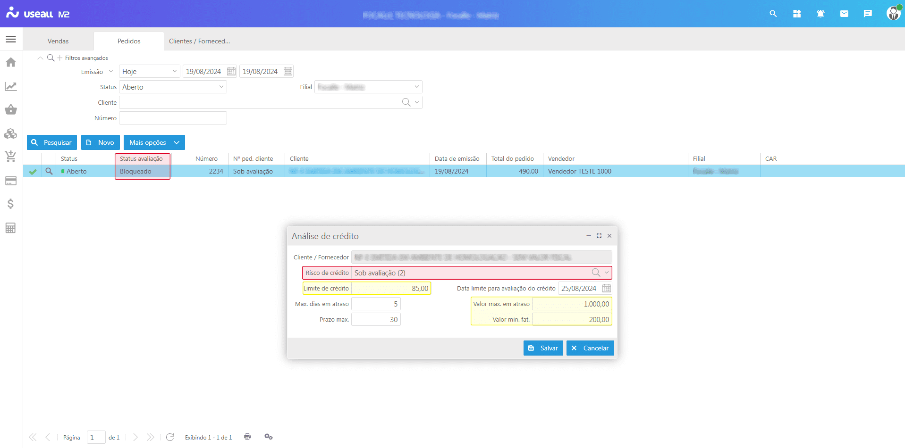Click the notifications bell icon

(820, 14)
